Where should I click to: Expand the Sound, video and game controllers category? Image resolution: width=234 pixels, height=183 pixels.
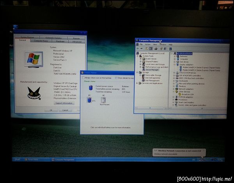173,105
